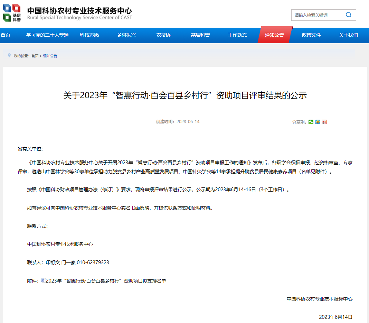Open the 关于我们 page
Image resolution: width=369 pixels, height=323 pixels.
pos(348,35)
